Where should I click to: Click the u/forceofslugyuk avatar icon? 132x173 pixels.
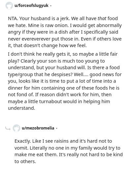9,6
